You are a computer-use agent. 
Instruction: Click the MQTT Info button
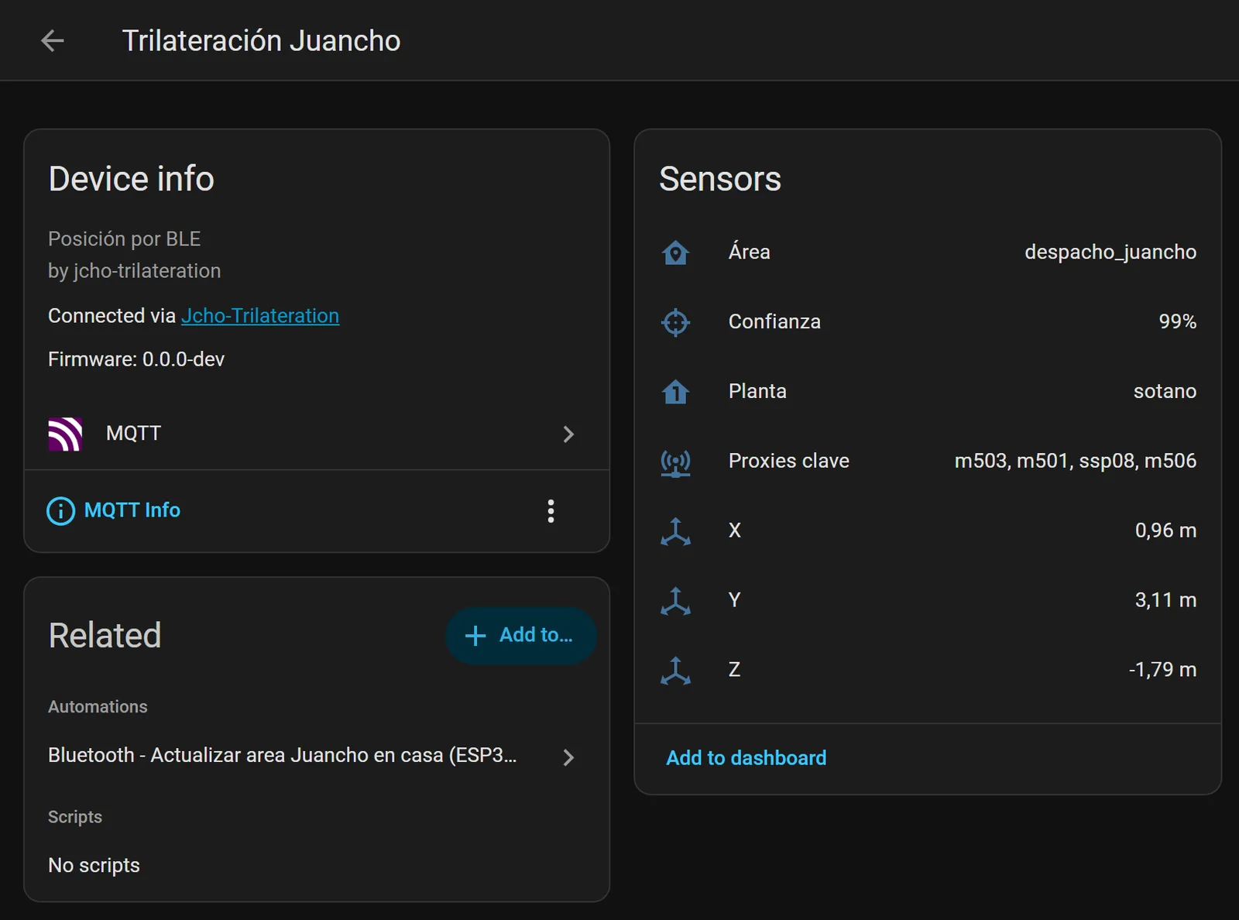(x=114, y=510)
